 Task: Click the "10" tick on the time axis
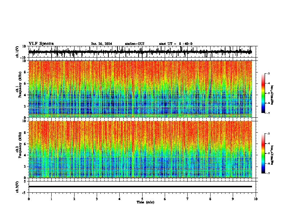[256, 199]
